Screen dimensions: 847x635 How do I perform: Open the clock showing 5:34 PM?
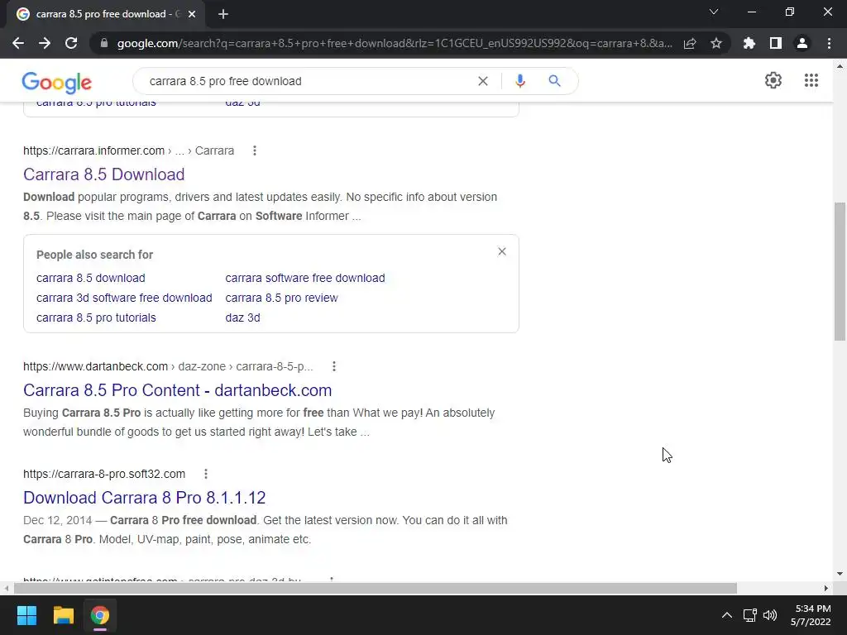(811, 615)
